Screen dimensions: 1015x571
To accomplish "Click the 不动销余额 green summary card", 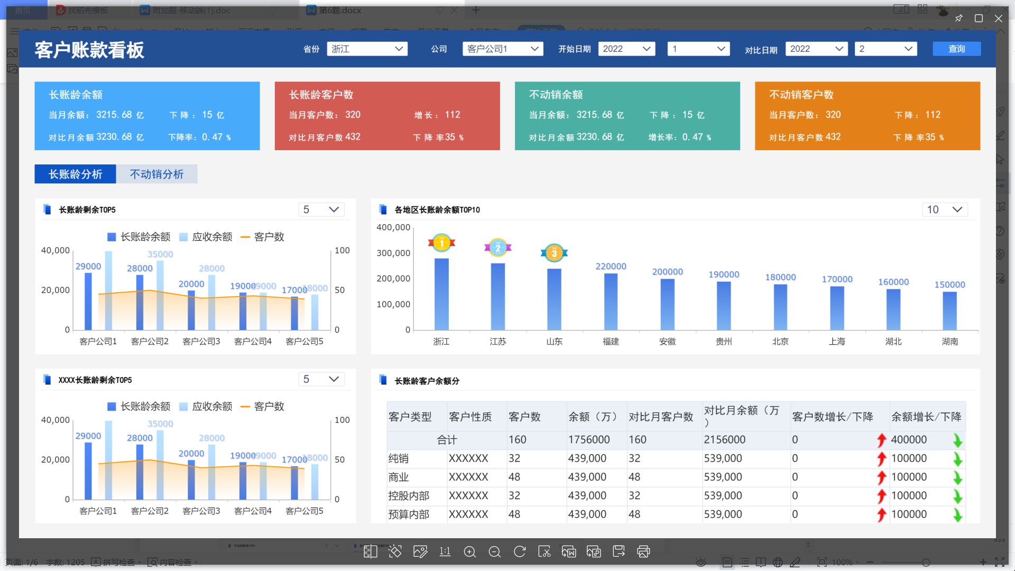I will pyautogui.click(x=627, y=116).
